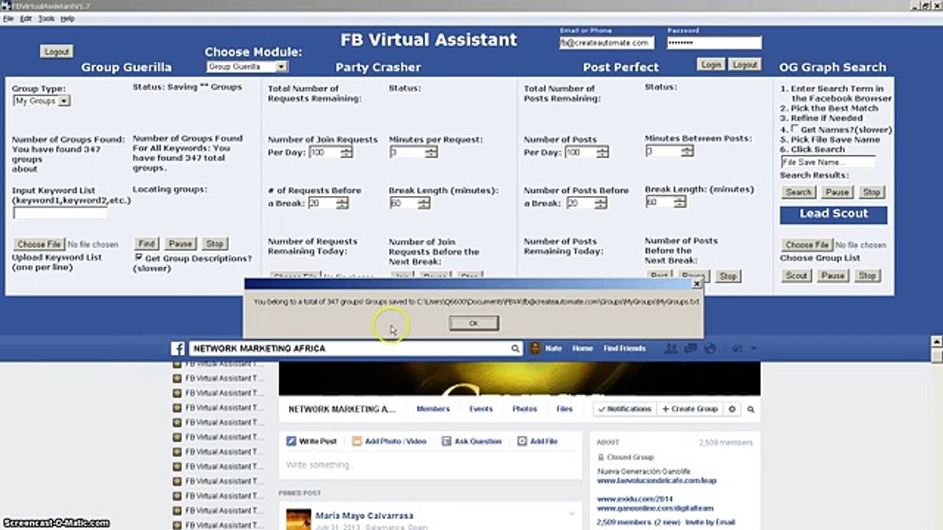Switch to group Photos tab

525,409
